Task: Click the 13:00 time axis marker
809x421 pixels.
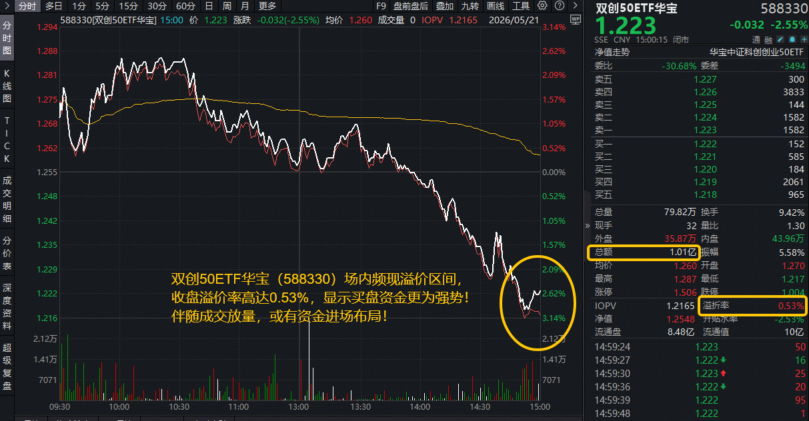Action: [299, 406]
